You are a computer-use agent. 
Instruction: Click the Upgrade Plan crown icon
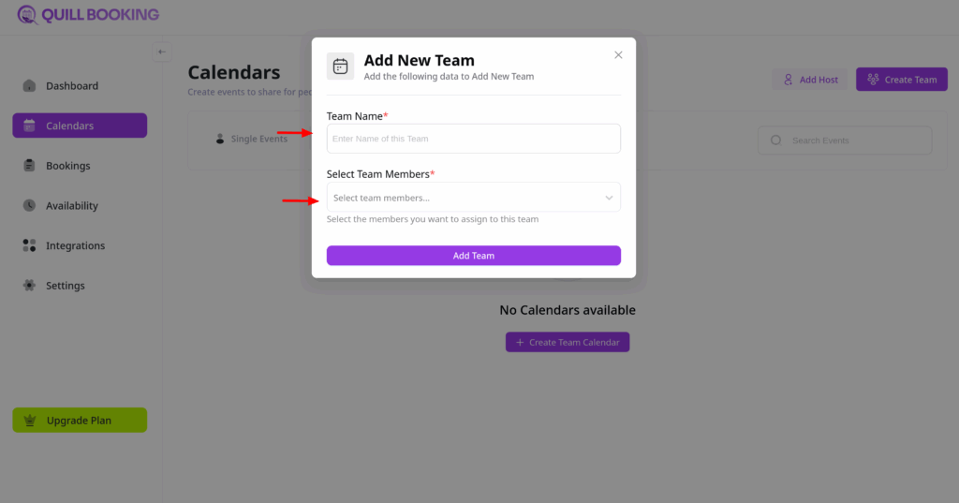pyautogui.click(x=29, y=421)
